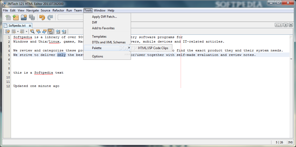This screenshot has height=147, width=296.
Task: Maximize the editor window pane
Action: [291, 25]
